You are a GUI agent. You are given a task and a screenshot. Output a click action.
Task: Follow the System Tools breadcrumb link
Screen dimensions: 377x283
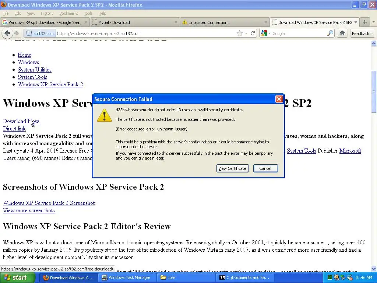(32, 77)
